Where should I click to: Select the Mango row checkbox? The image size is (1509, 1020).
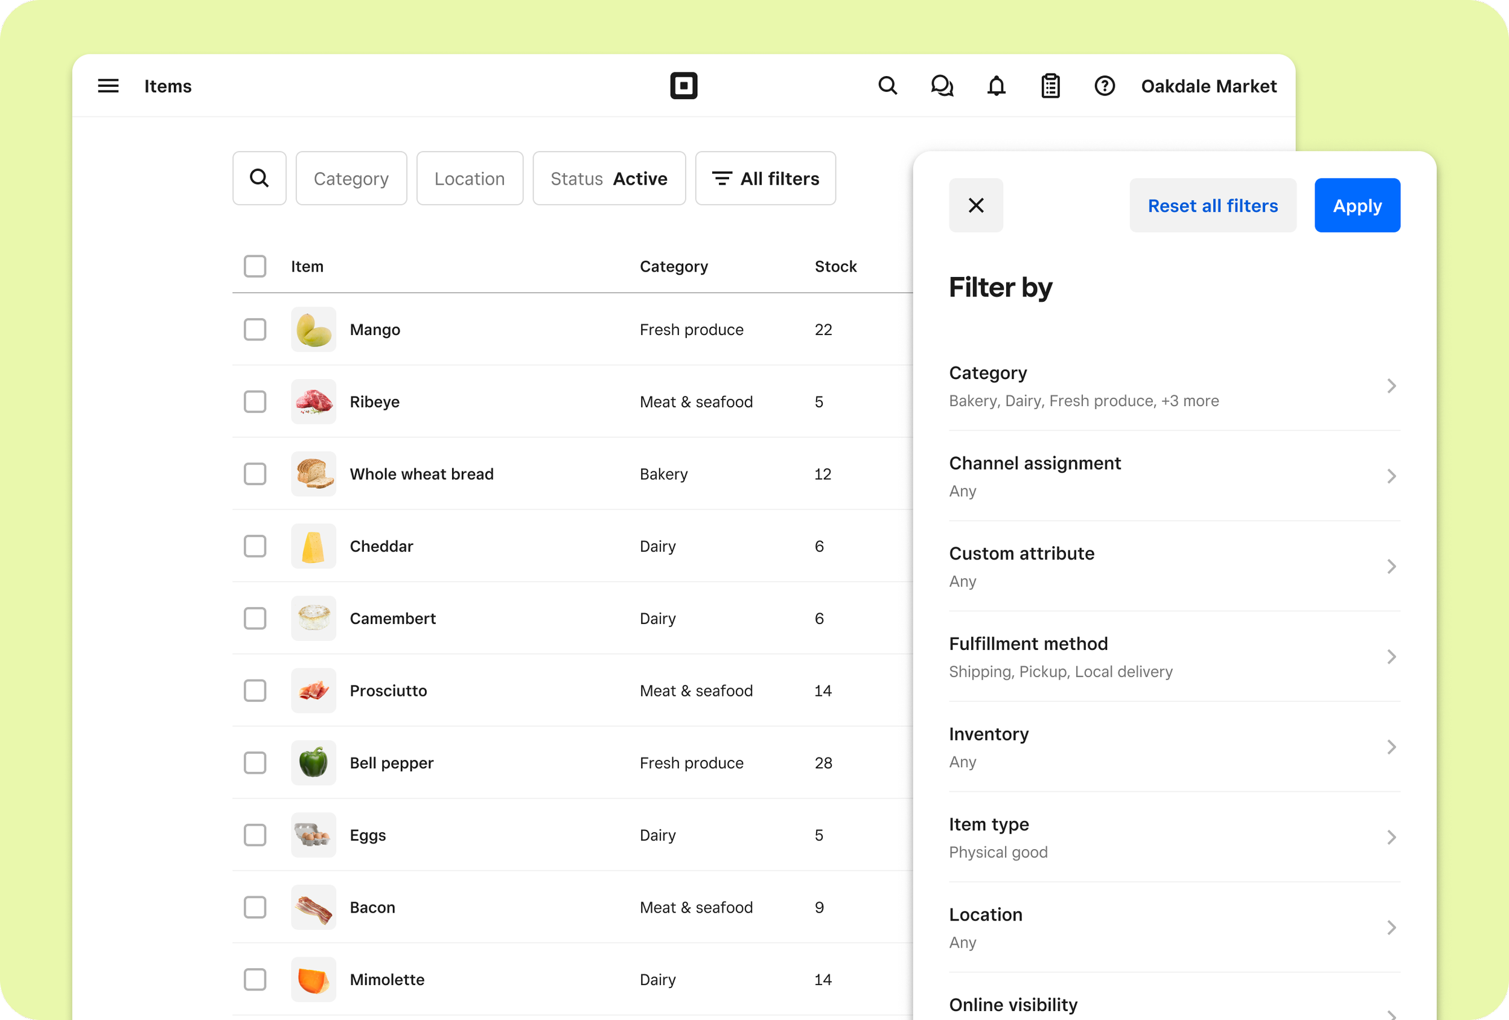(255, 329)
